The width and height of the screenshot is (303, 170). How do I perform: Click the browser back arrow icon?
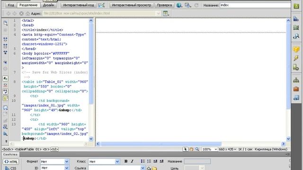coord(9,14)
